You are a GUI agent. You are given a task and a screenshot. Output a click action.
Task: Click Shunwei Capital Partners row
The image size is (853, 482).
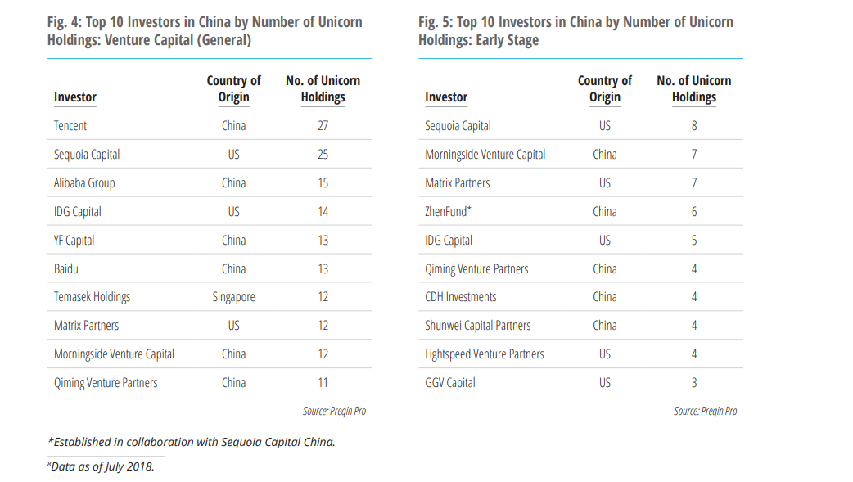[x=580, y=326]
